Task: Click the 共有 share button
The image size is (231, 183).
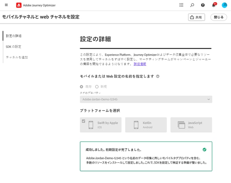Action: click(197, 17)
